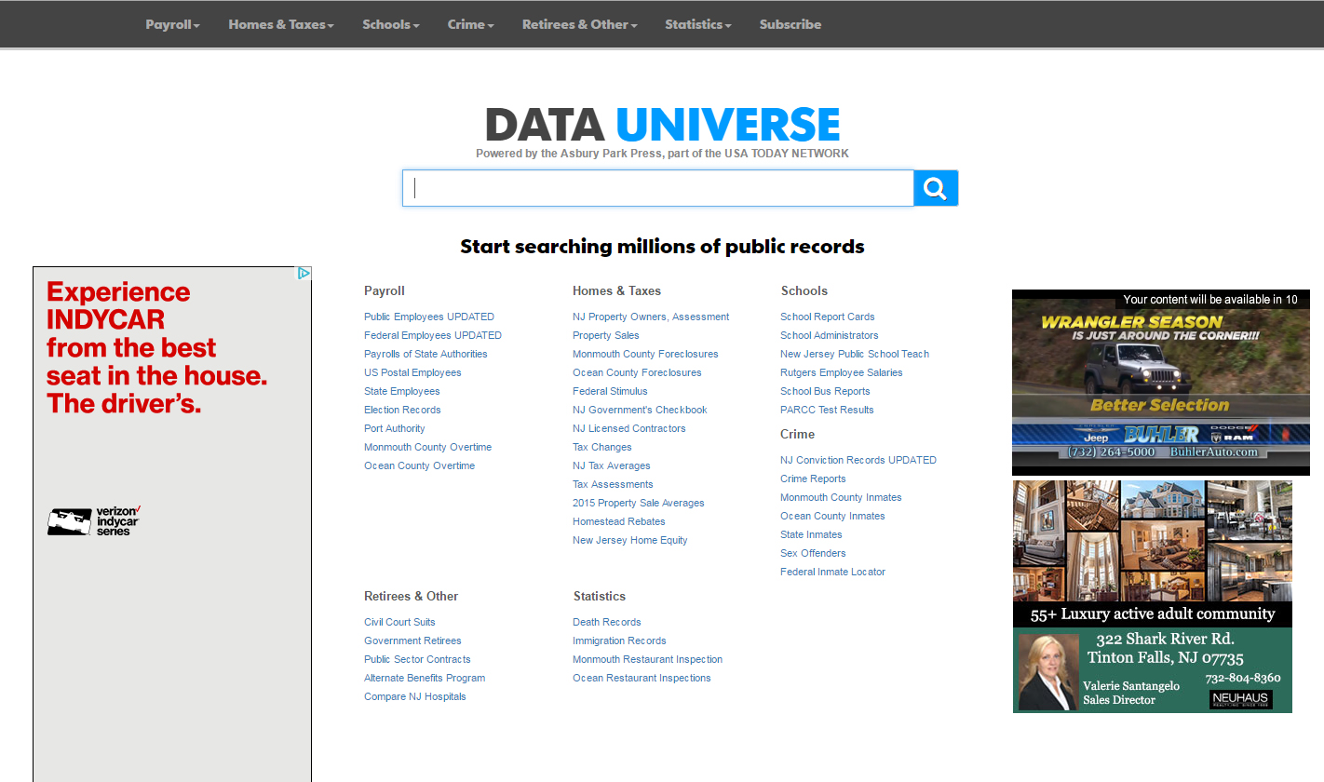1324x782 pixels.
Task: Open Ocean County Foreclosures link
Action: tap(637, 372)
